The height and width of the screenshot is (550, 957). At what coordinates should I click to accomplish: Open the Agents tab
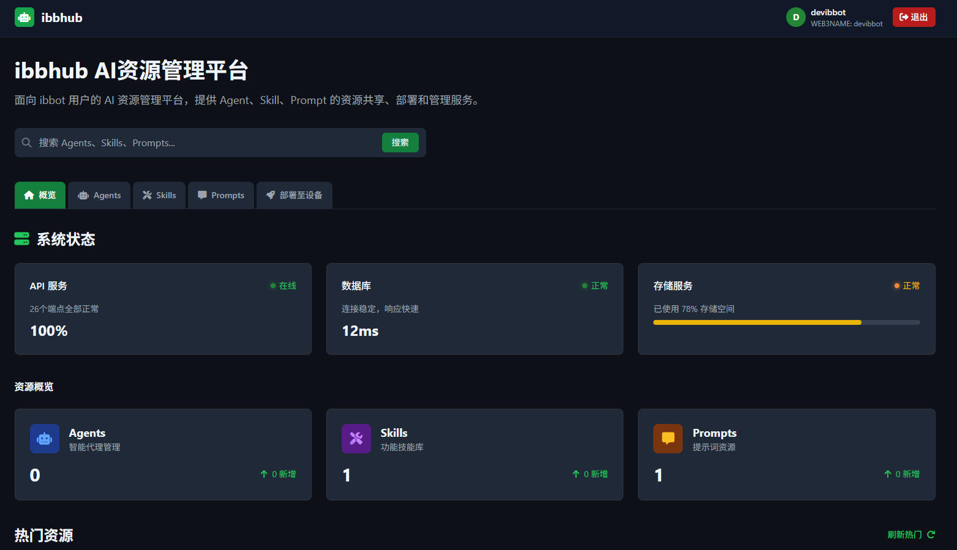point(99,195)
